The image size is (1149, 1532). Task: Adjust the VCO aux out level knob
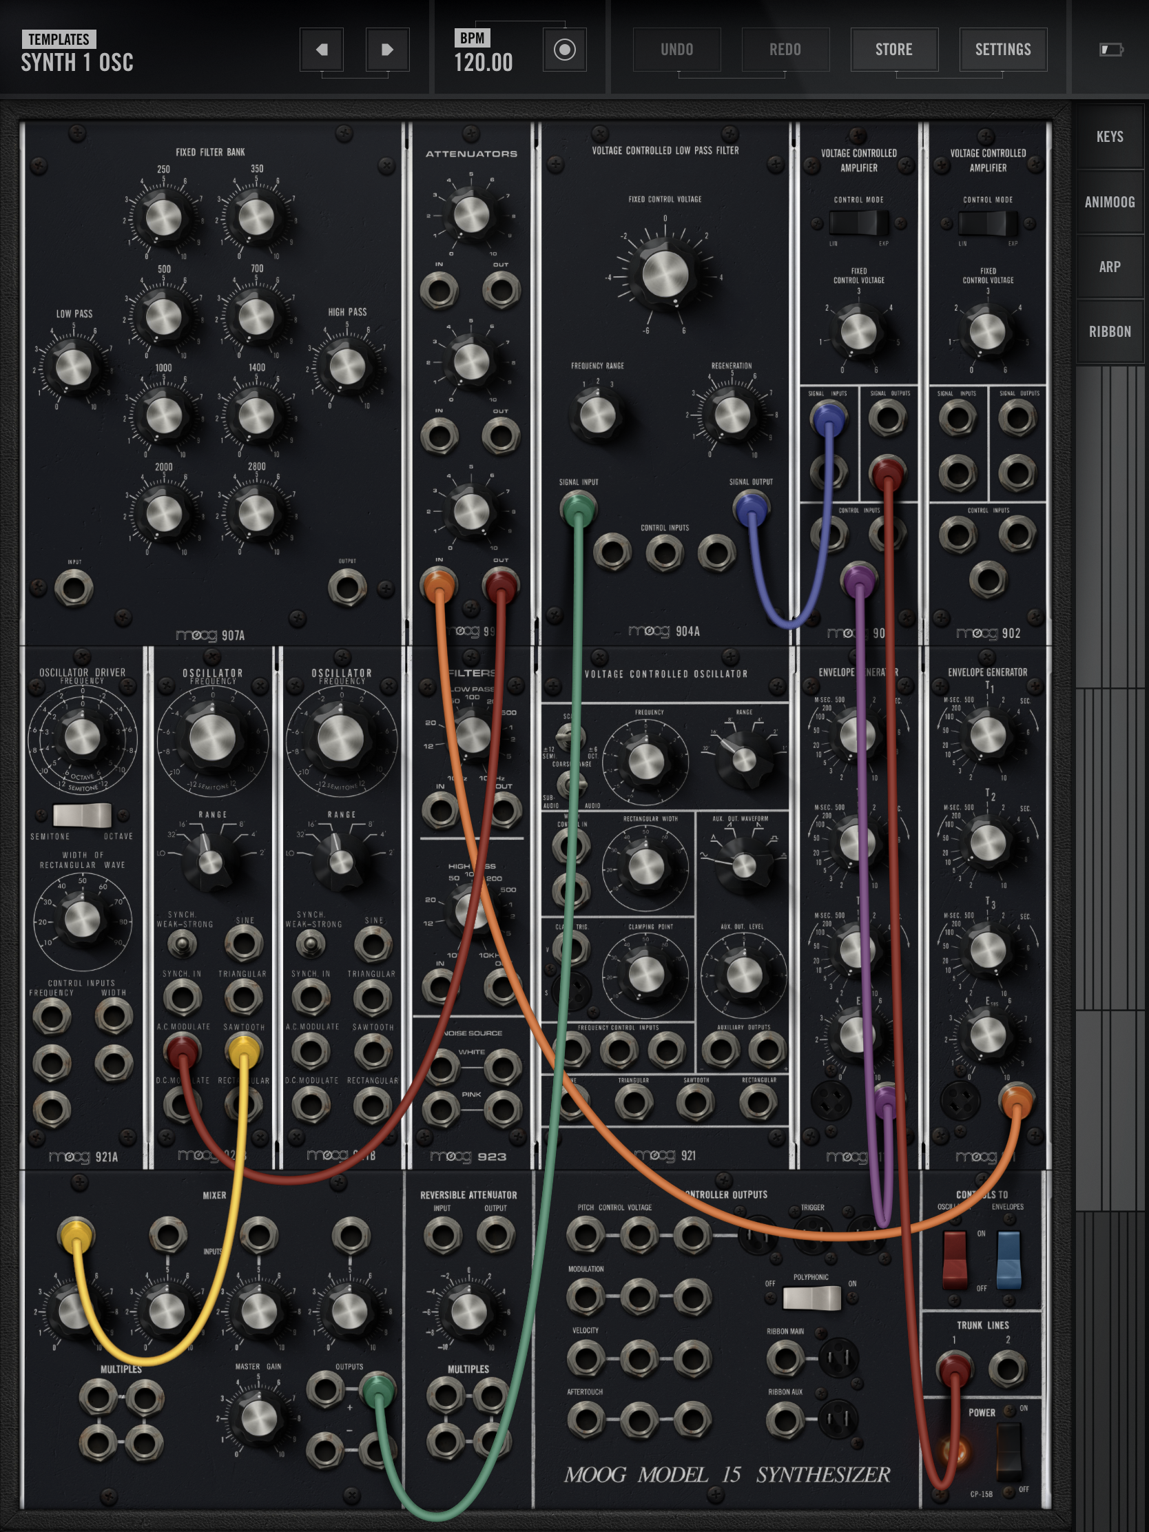[743, 975]
